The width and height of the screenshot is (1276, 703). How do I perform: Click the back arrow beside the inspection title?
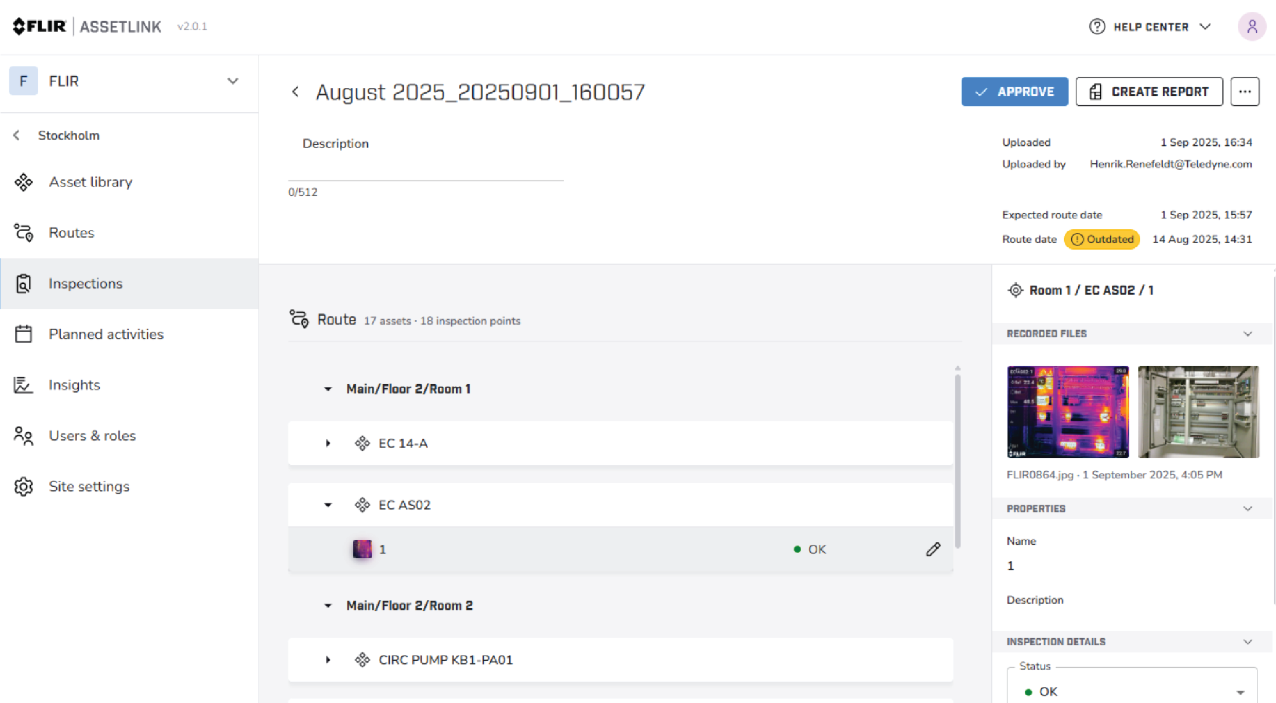(x=296, y=92)
